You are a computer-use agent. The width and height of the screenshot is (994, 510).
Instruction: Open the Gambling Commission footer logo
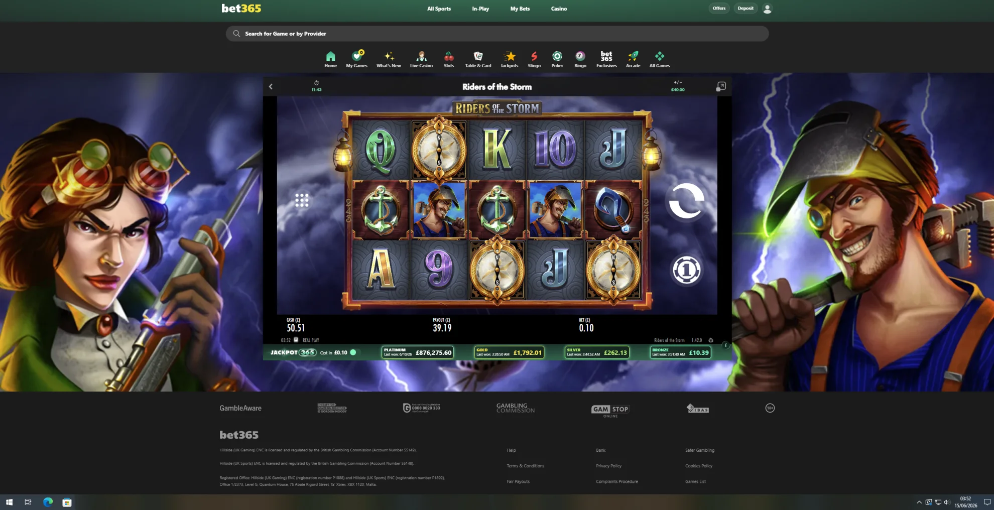(x=516, y=408)
